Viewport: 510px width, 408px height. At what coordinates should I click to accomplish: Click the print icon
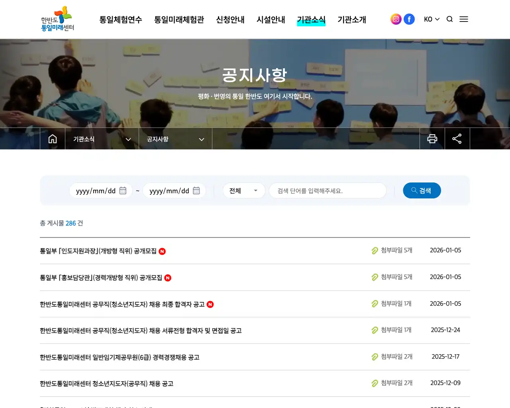[432, 139]
